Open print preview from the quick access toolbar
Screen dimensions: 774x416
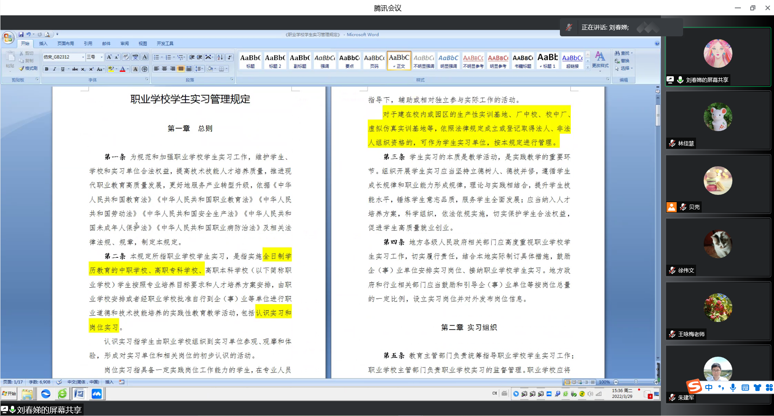(x=47, y=34)
